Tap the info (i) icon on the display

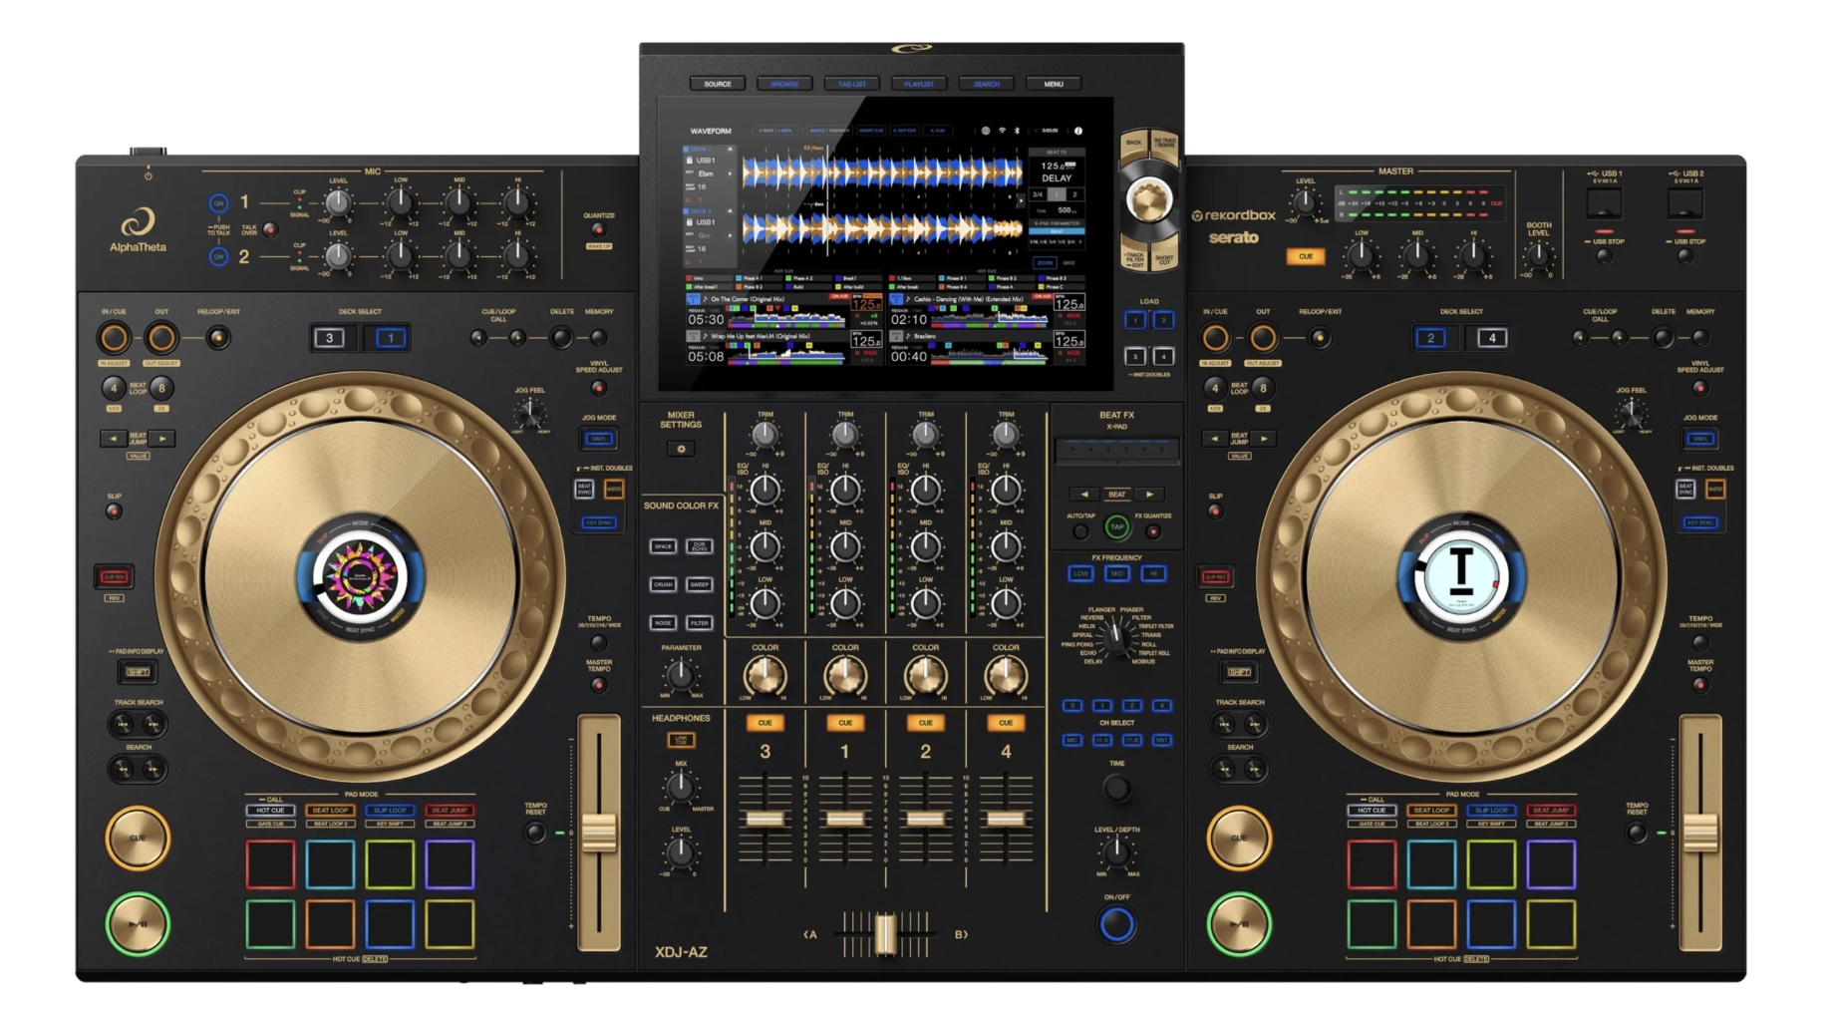click(1078, 131)
